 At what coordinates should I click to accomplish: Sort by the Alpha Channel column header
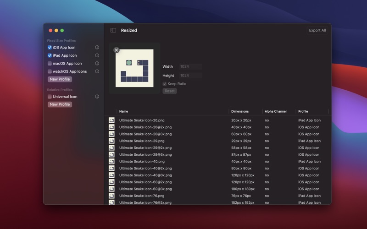point(276,111)
